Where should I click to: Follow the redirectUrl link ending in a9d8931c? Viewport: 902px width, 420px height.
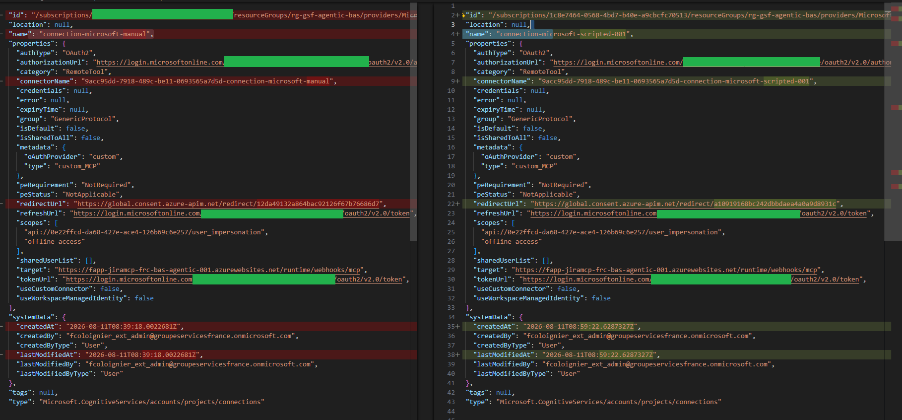click(685, 204)
